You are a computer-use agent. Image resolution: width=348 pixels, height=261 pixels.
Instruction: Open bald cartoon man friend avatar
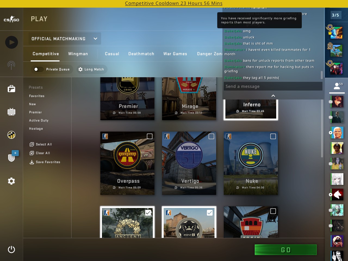click(x=337, y=133)
